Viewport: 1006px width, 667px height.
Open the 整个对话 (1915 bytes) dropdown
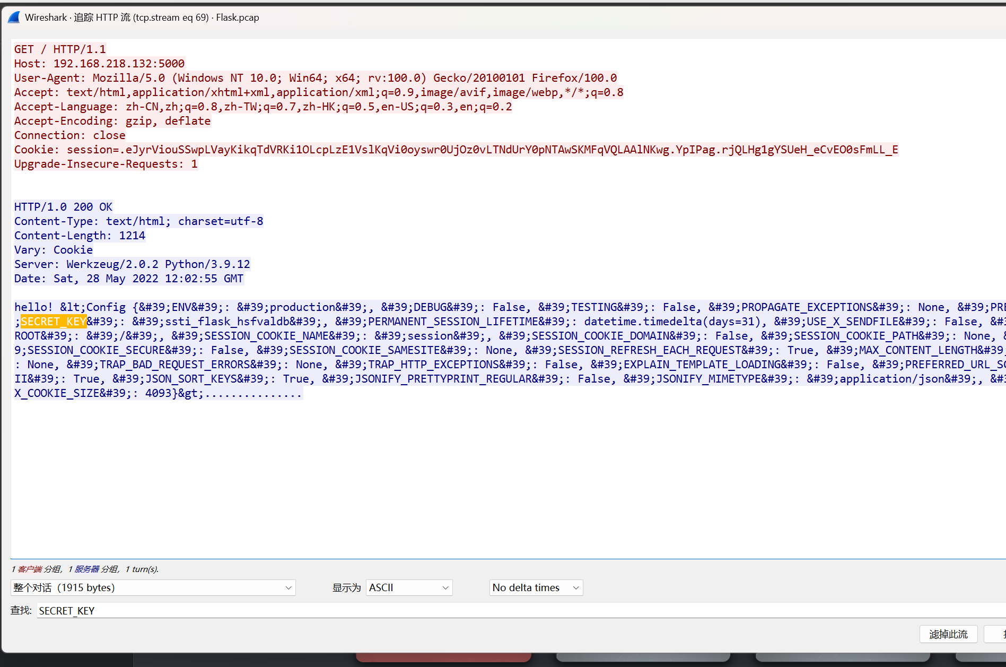point(153,587)
